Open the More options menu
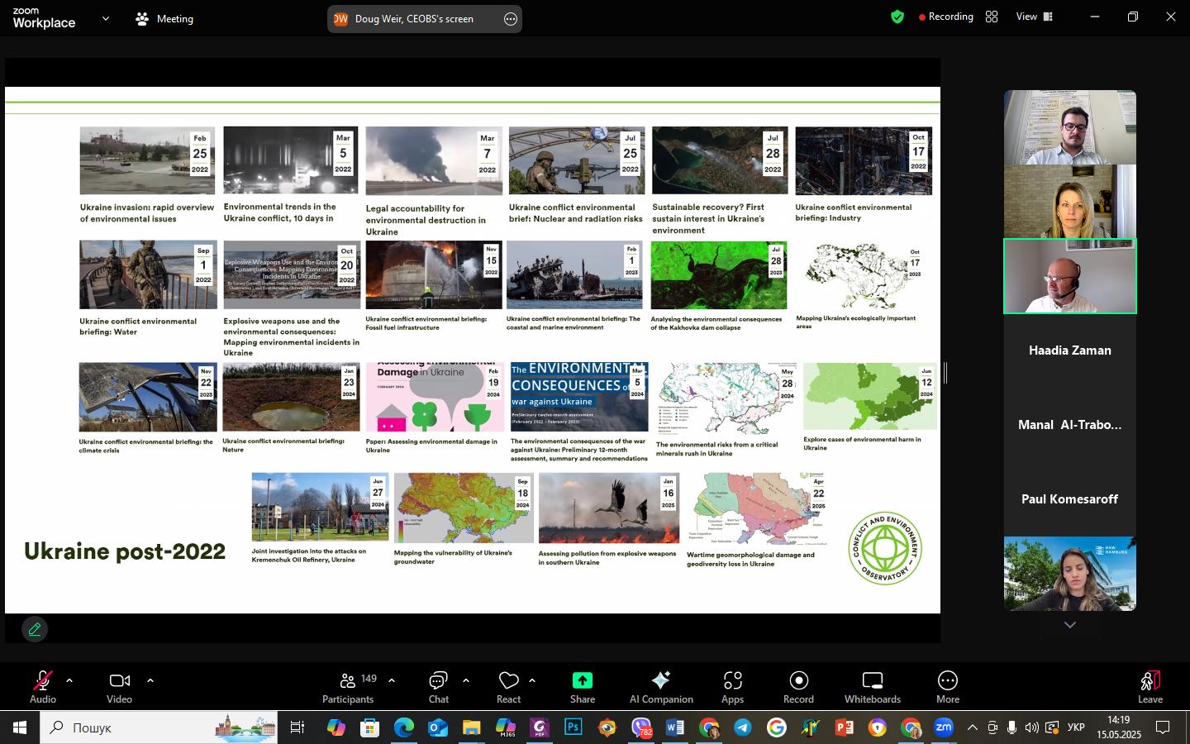Image resolution: width=1190 pixels, height=744 pixels. pyautogui.click(x=947, y=686)
